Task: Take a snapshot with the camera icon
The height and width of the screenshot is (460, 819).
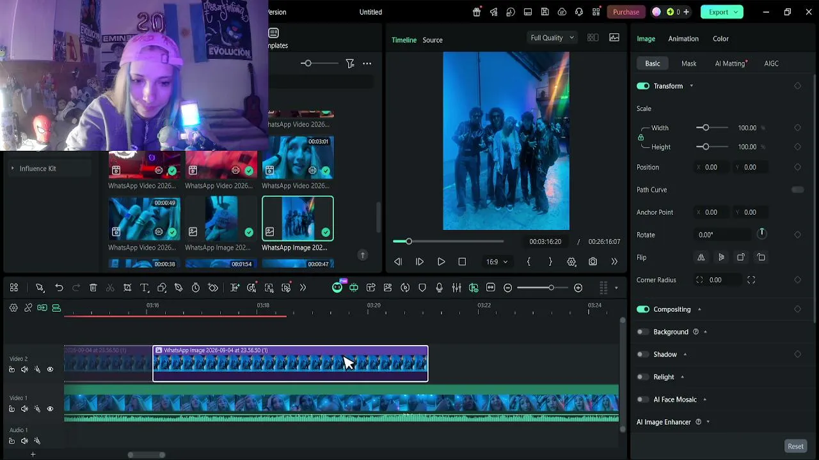Action: coord(592,262)
